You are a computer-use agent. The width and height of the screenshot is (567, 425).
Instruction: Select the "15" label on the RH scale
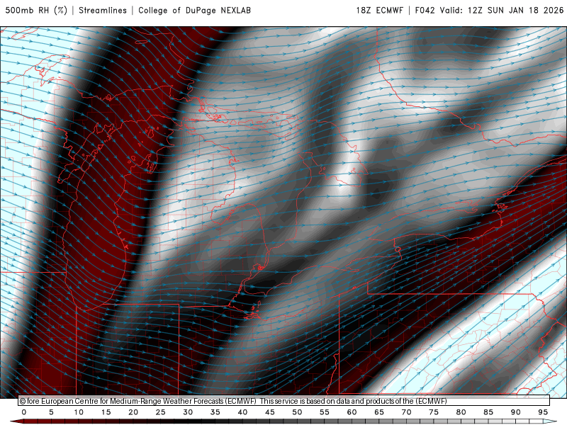tap(106, 412)
